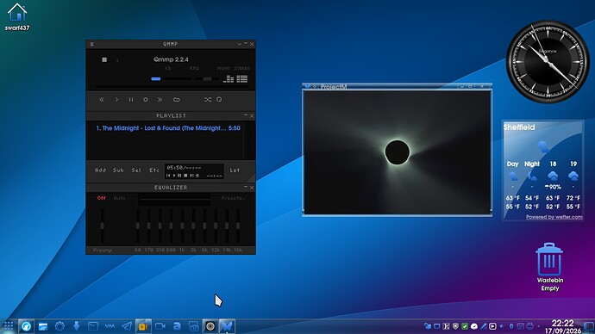Image resolution: width=595 pixels, height=334 pixels.
Task: Open the playlist Lst menu
Action: click(235, 170)
